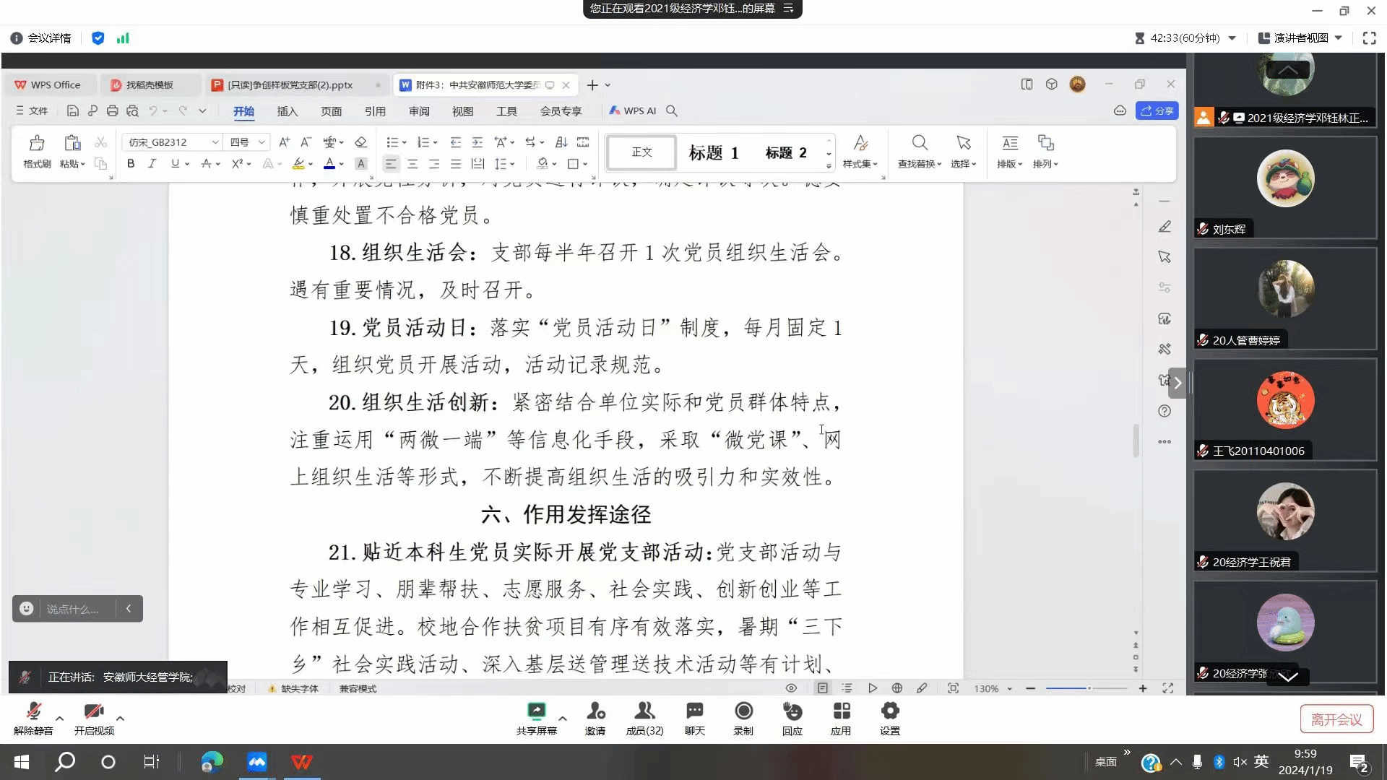Click the Record meeting icon
Screen dimensions: 1387x780
(743, 711)
